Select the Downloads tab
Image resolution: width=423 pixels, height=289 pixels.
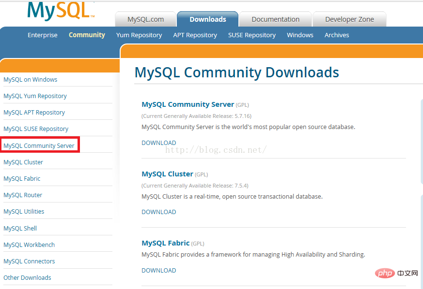208,19
